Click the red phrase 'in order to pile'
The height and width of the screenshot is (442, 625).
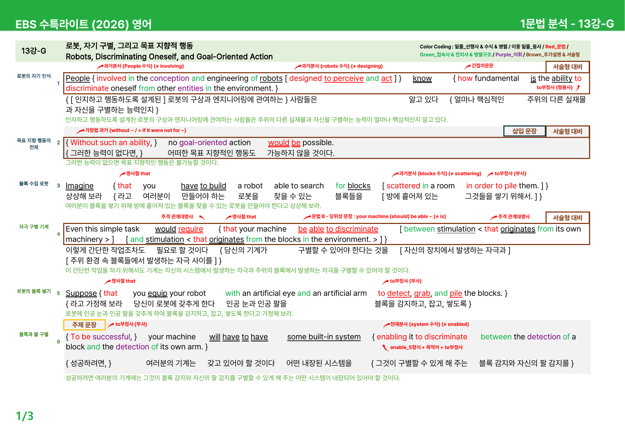pyautogui.click(x=491, y=186)
